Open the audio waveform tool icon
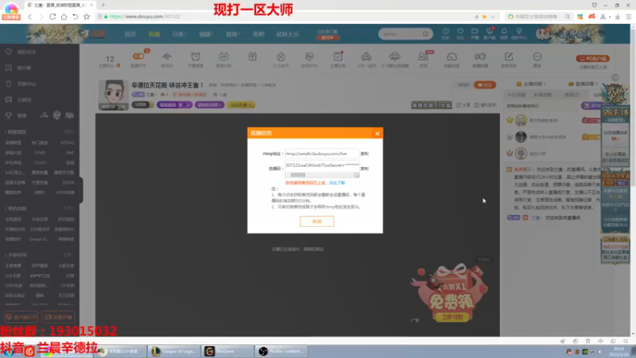Screen dimensions: 636x358 [167, 56]
